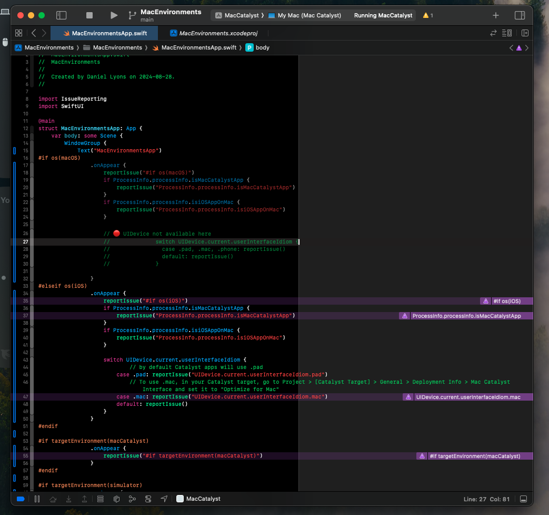
Task: Click the '#endif' on line 51
Action: [x=48, y=426]
